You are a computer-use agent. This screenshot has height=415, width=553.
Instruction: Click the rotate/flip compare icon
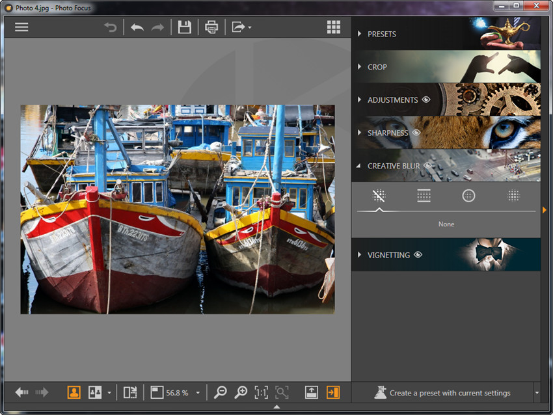tap(130, 392)
